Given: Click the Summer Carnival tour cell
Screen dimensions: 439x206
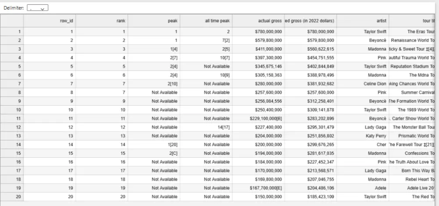Looking at the screenshot, I should coord(412,92).
